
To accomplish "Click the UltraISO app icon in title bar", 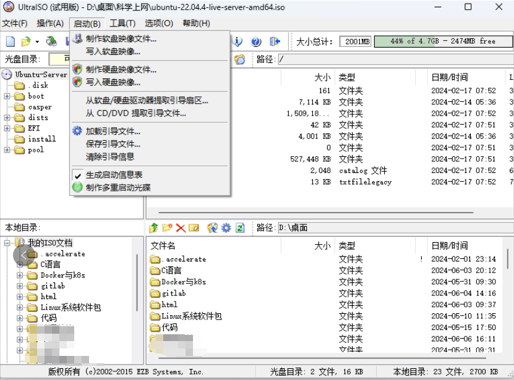I will (9, 7).
